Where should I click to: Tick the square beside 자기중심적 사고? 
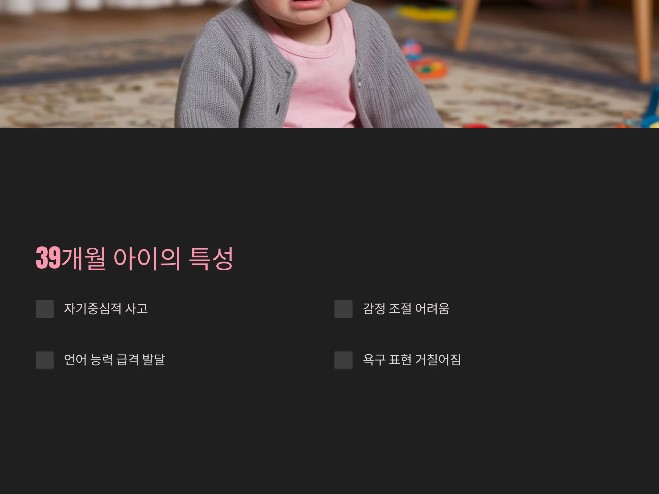45,309
